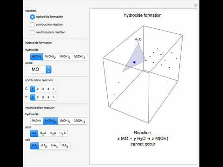
Task: Select acid HA
Action: pos(34,133)
